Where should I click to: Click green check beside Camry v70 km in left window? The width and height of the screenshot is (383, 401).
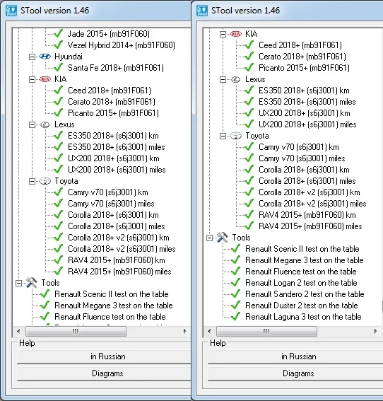coord(59,192)
